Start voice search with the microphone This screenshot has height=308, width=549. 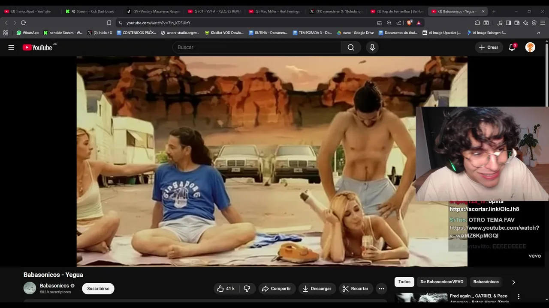[x=372, y=47]
